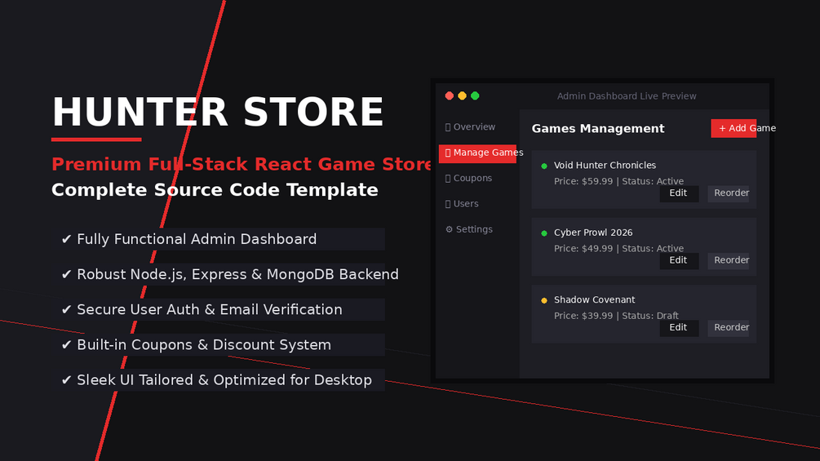
Task: Click the Games Management heading
Action: click(598, 129)
